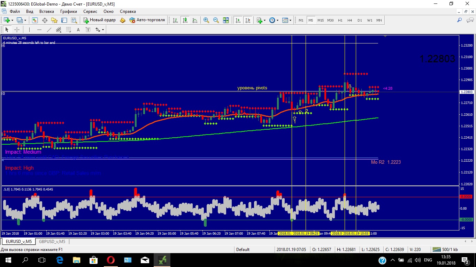The height and width of the screenshot is (267, 476).
Task: Expand the chart templates dropdown
Action: tap(290, 20)
